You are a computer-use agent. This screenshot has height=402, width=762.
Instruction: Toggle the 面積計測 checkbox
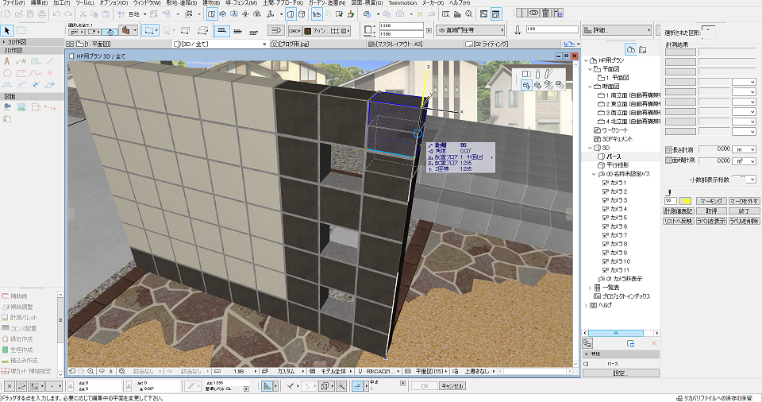coord(668,160)
